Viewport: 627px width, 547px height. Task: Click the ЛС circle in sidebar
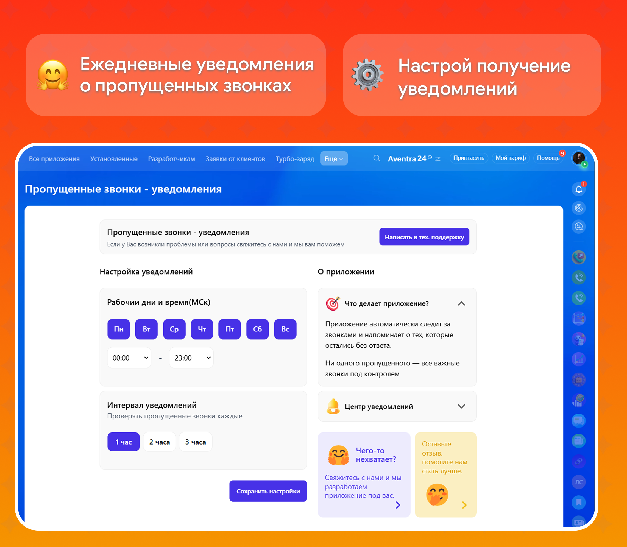[x=578, y=482]
